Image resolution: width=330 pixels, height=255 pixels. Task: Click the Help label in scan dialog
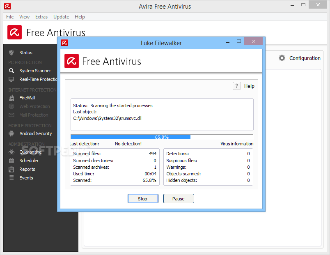coord(249,86)
